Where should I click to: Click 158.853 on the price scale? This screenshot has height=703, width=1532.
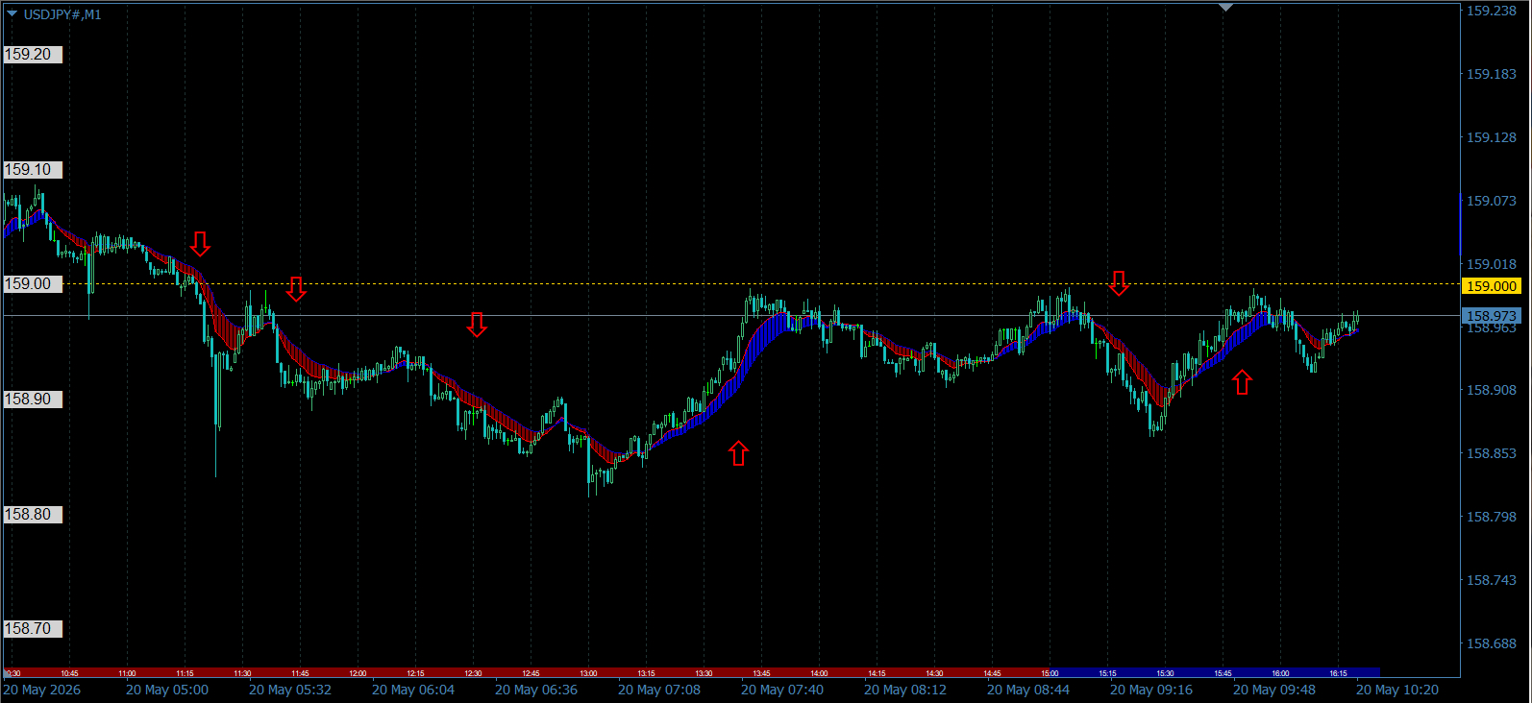coord(1491,453)
